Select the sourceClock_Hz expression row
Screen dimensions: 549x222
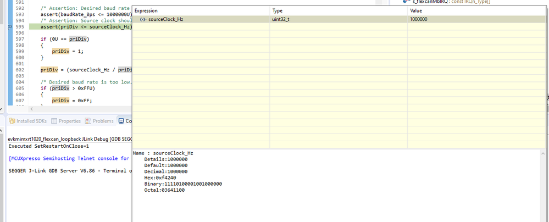164,19
